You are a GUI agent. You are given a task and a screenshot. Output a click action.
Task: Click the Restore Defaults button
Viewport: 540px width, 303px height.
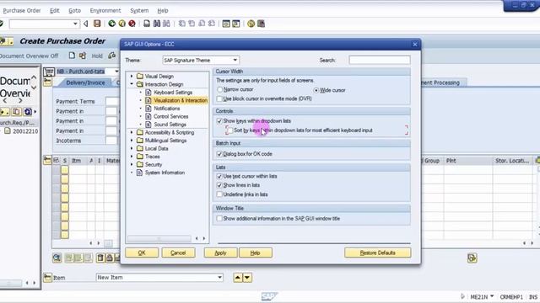point(377,252)
